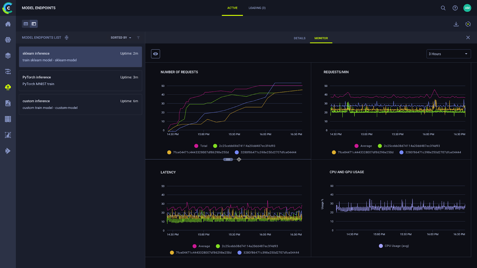Select the PyTorch inference endpoint
This screenshot has height=268, width=477.
click(x=80, y=80)
